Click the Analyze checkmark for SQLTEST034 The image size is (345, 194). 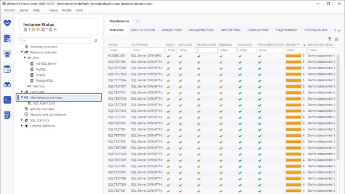(x=180, y=81)
